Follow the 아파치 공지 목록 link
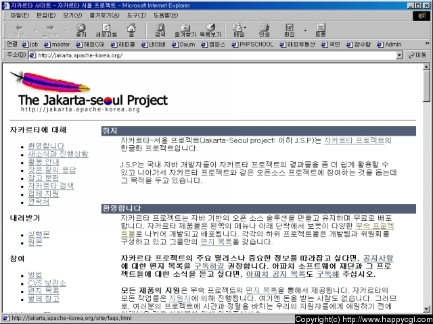 click(275, 275)
